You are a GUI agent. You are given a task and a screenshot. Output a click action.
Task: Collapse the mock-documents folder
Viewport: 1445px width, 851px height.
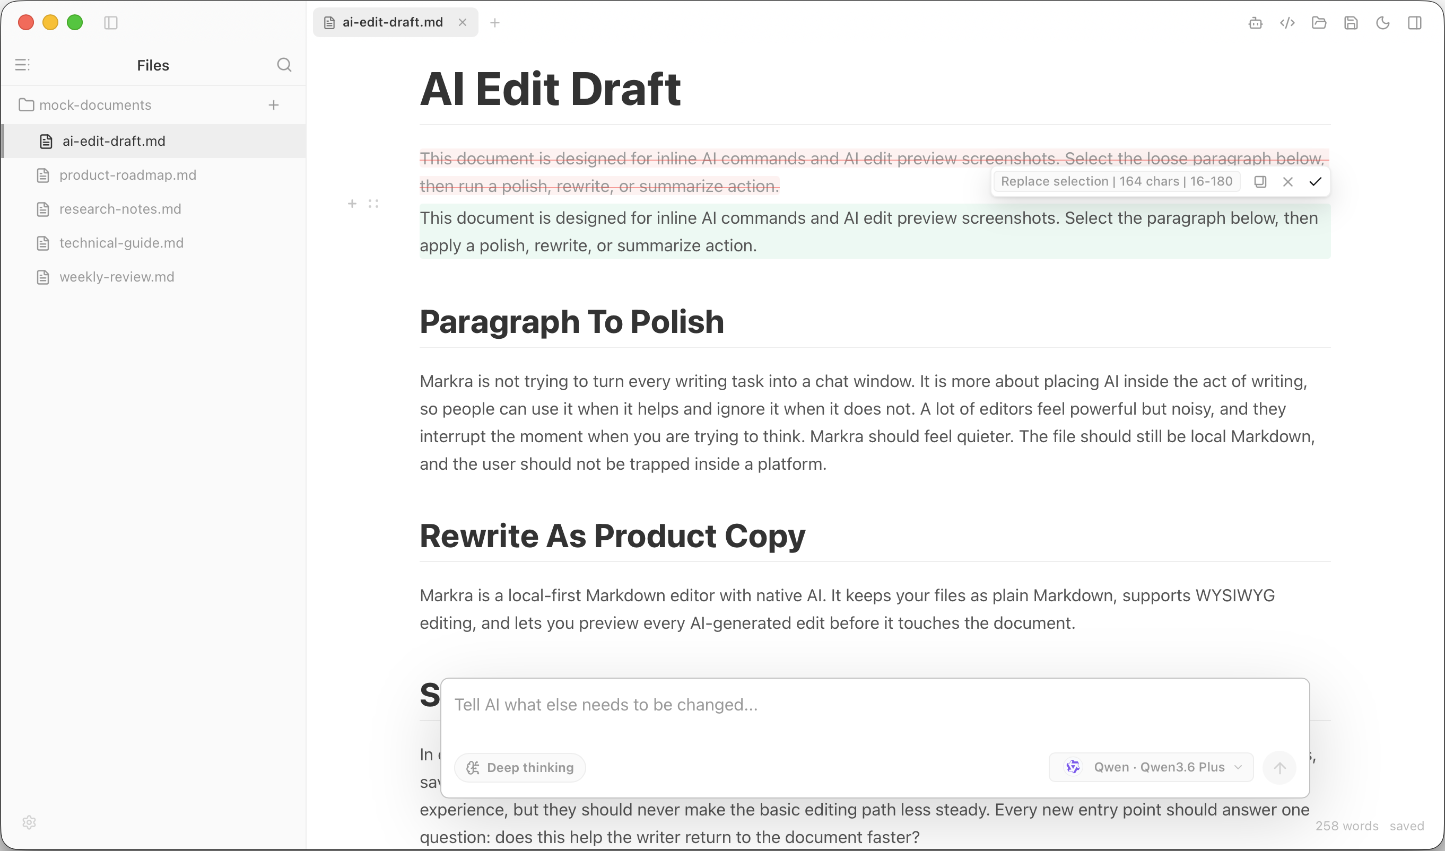[85, 105]
